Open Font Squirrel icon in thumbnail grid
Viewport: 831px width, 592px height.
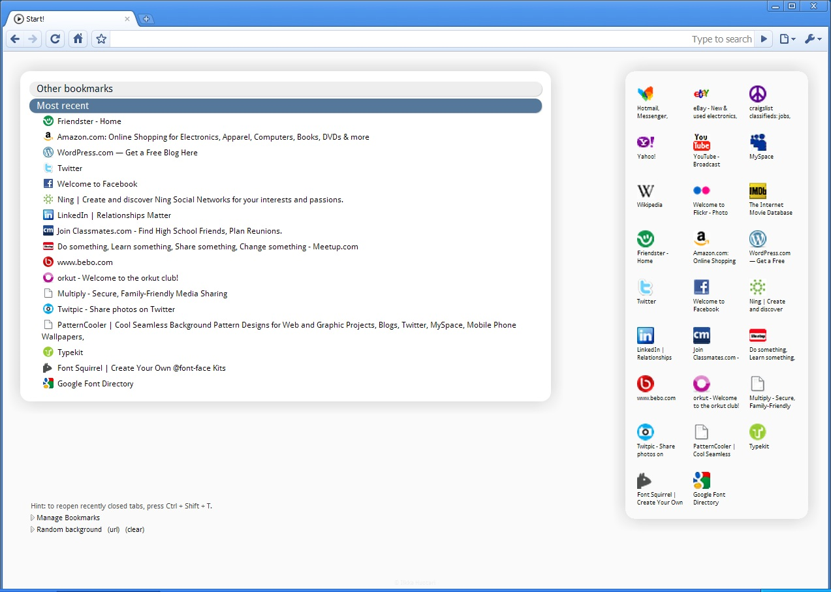tap(646, 480)
